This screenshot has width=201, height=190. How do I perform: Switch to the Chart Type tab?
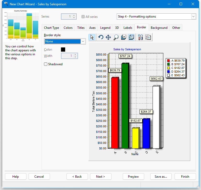(51, 28)
